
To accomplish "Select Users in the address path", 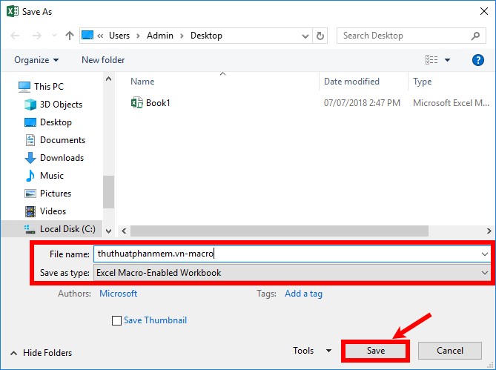I will (x=119, y=36).
